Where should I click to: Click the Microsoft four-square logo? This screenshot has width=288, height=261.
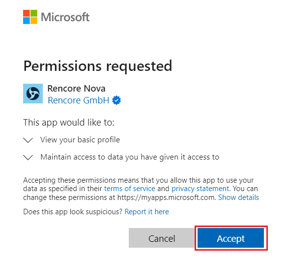[x=30, y=17]
